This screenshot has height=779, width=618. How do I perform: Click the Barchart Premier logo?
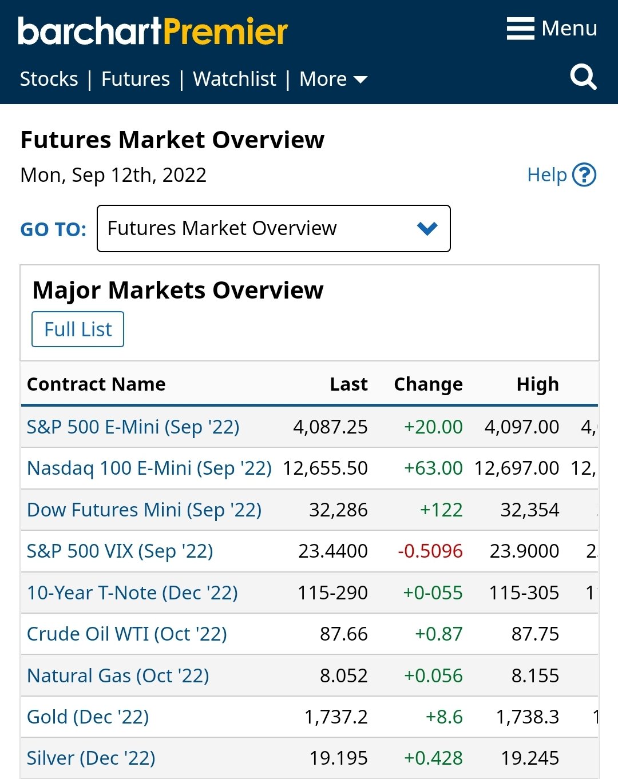coord(153,31)
